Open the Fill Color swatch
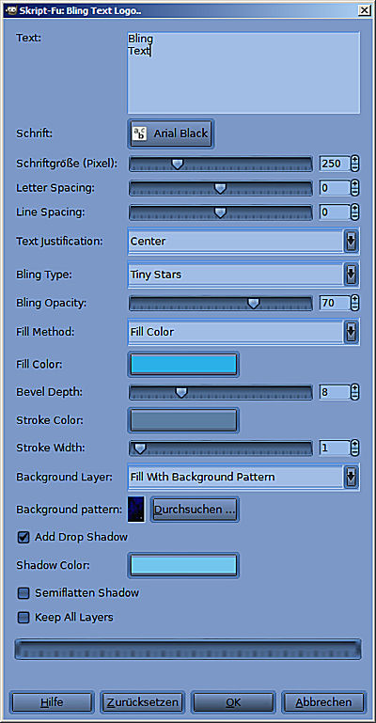Screen dimensions: 376x723 click(183, 364)
